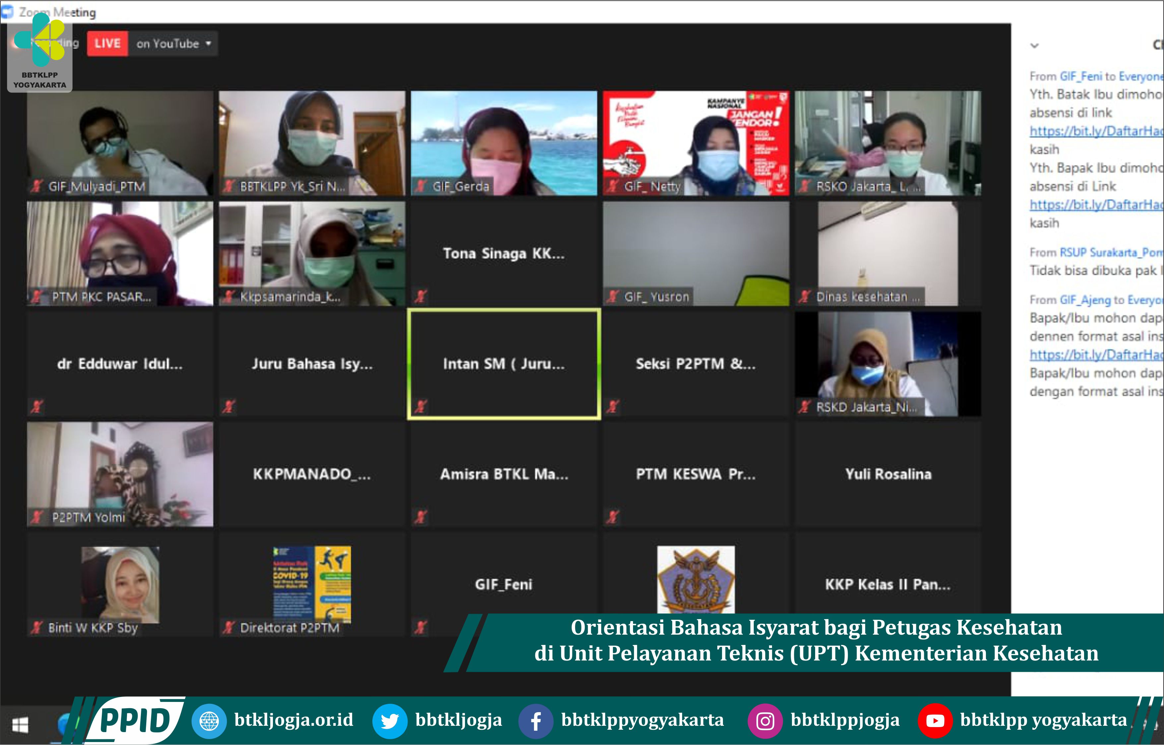The height and width of the screenshot is (745, 1164).
Task: Open second bit.ly/DaftarHad link under 'absensi di Link'
Action: 1096,204
